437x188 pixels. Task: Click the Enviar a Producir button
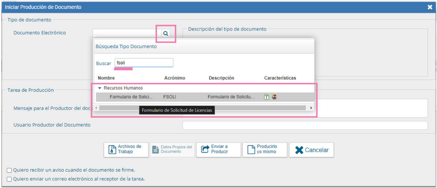(218, 150)
